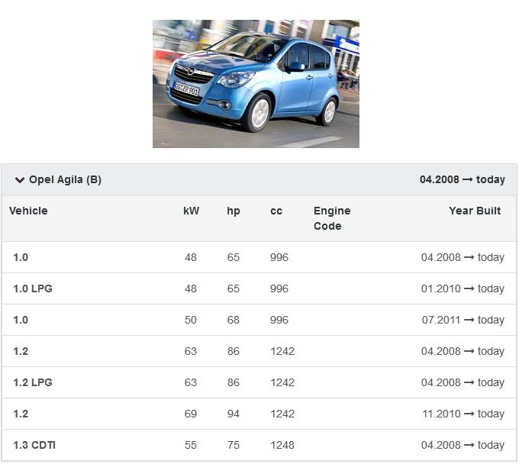
Task: Click the 01.2010 → today year cell
Action: pos(463,288)
